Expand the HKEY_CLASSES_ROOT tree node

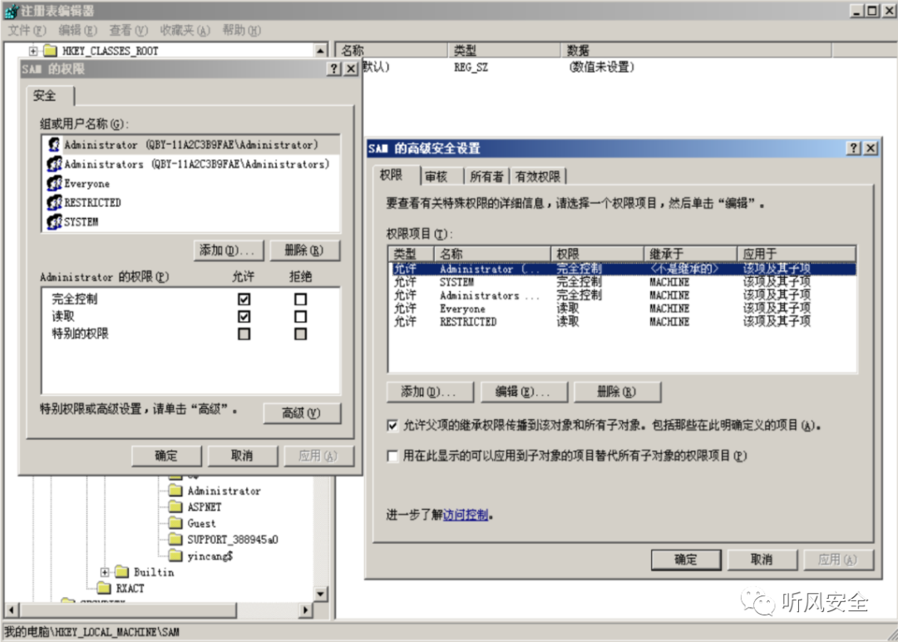click(x=33, y=51)
